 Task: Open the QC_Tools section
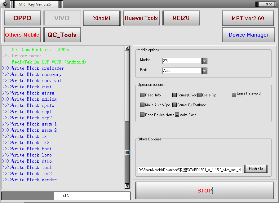click(62, 35)
